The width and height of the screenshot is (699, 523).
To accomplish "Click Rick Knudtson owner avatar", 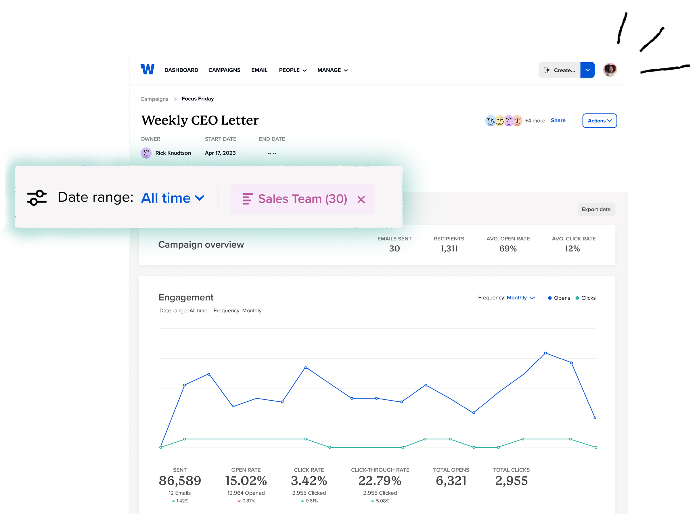I will [x=146, y=153].
